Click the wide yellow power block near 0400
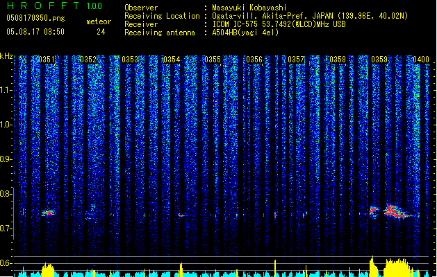Screen dimensions: 437x277 [397, 268]
